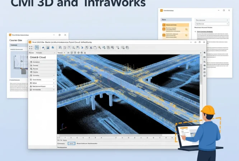This screenshot has width=239, height=161.
Task: Click search icon on third orange row, rear window
Action: tap(186, 35)
